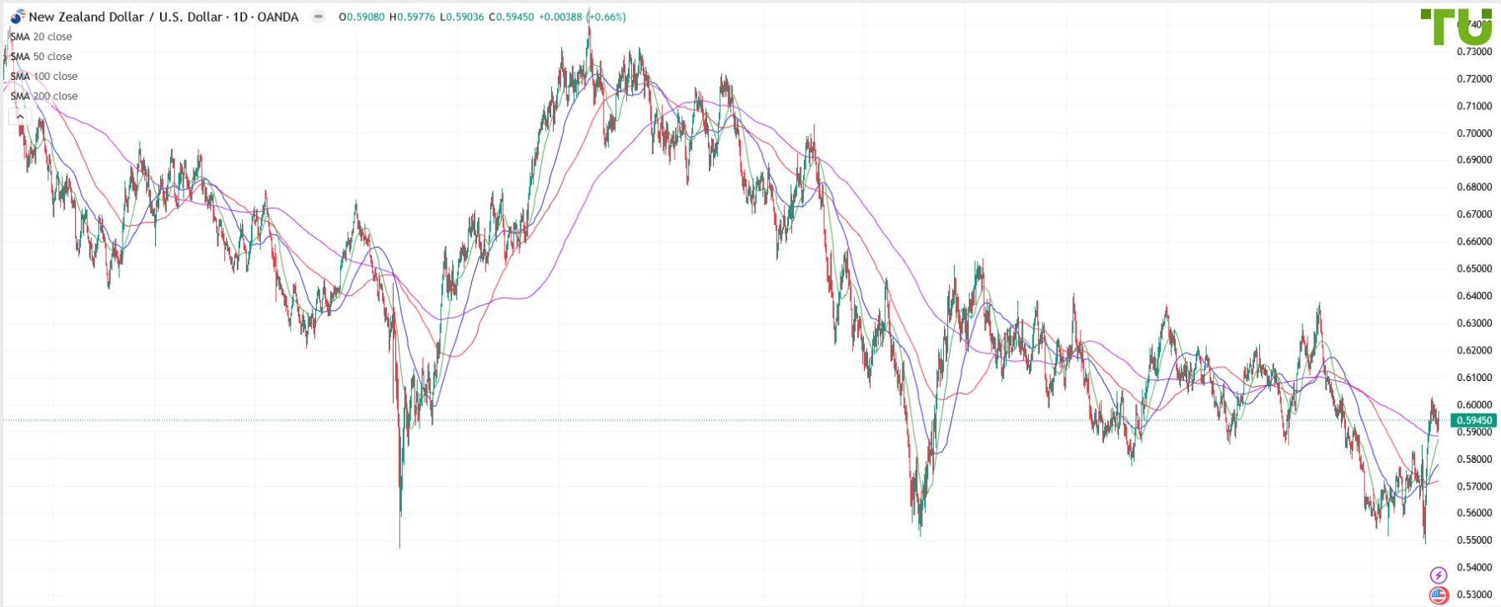Click the 0.62000 price scale label

click(x=1474, y=351)
